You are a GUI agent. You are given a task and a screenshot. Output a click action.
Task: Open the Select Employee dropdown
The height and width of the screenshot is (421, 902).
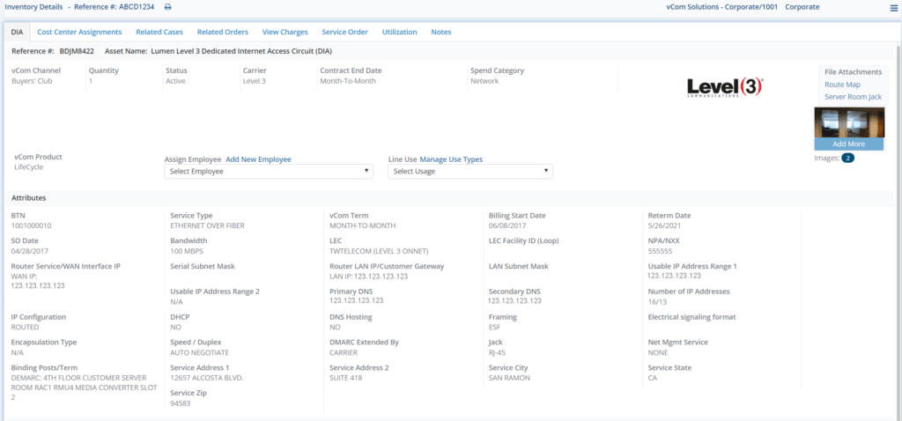(269, 172)
